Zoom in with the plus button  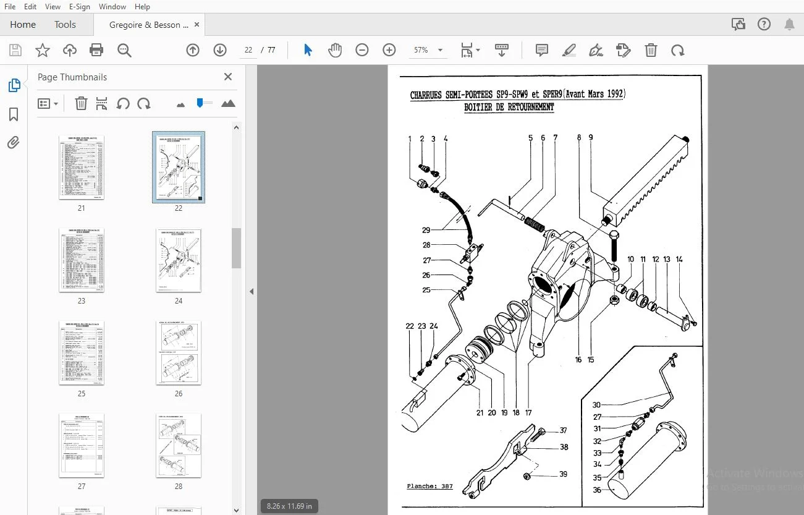[389, 50]
